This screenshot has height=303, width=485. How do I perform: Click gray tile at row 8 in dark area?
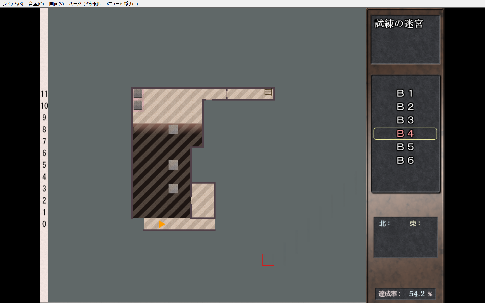point(173,130)
